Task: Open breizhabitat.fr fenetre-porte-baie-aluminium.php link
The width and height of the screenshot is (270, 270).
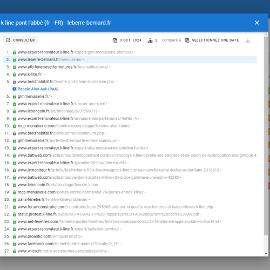Action: tap(66, 82)
